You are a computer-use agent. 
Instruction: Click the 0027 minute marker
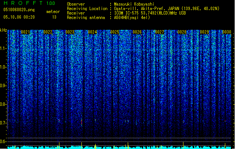[160, 32]
